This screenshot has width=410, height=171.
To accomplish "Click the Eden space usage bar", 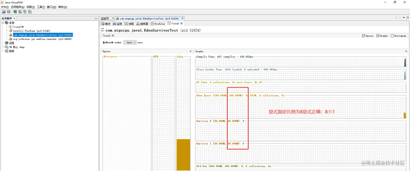I will 183,154.
